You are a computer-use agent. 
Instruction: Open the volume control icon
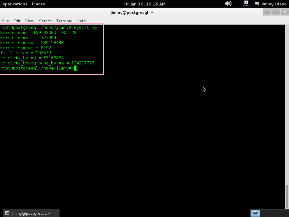click(228, 4)
